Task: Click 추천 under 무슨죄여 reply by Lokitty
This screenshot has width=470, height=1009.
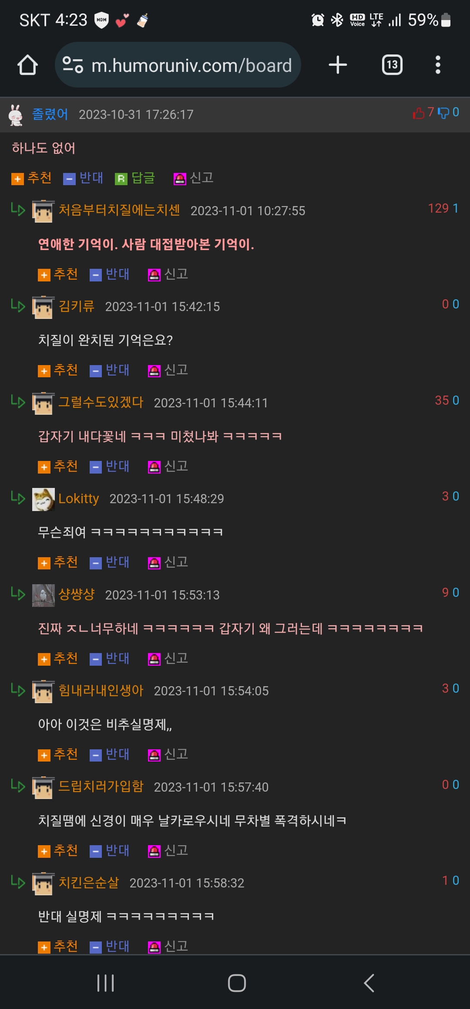Action: (58, 562)
